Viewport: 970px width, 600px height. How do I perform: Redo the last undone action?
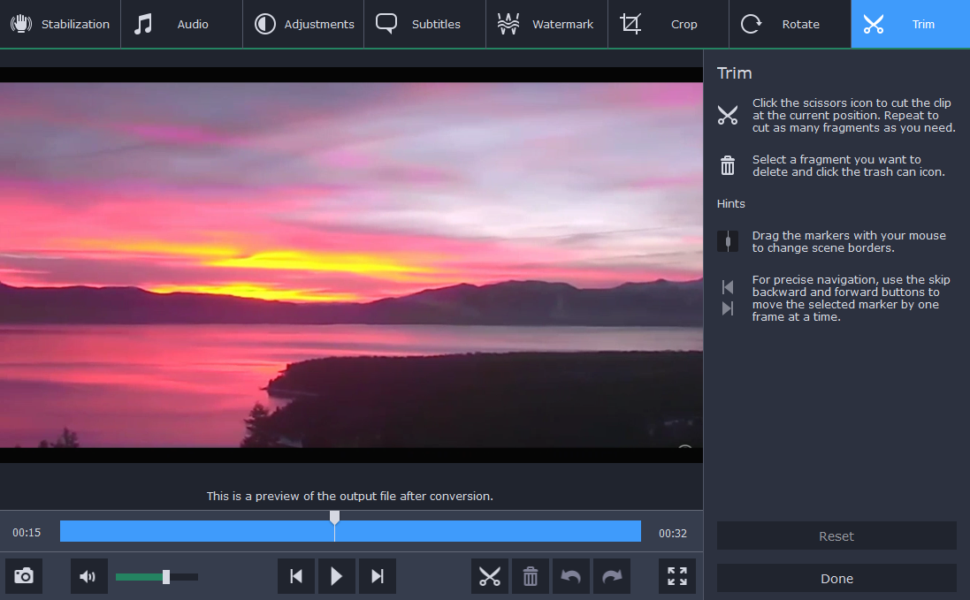click(x=612, y=576)
